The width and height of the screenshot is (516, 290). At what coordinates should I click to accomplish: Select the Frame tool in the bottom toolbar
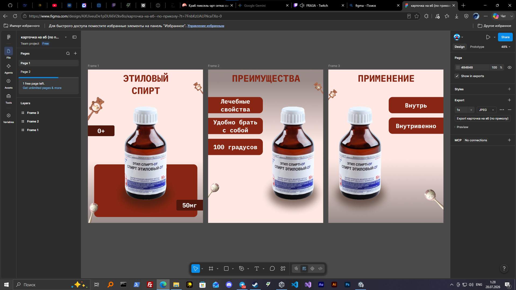tap(211, 269)
